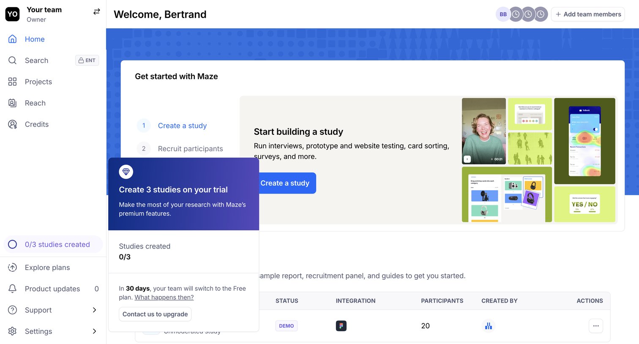Screen dimensions: 639x344
Task: Open the What happens then? link
Action: point(164,298)
